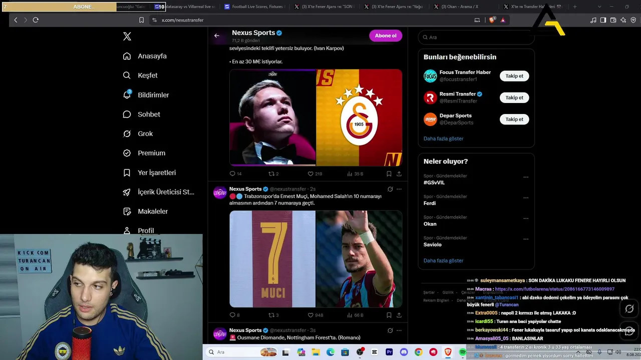The image size is (641, 360).
Task: Open Bildirimler notifications page
Action: pyautogui.click(x=146, y=95)
